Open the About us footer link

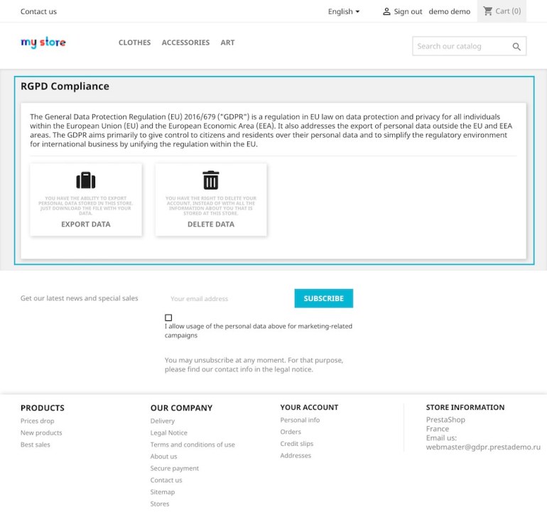coord(163,457)
